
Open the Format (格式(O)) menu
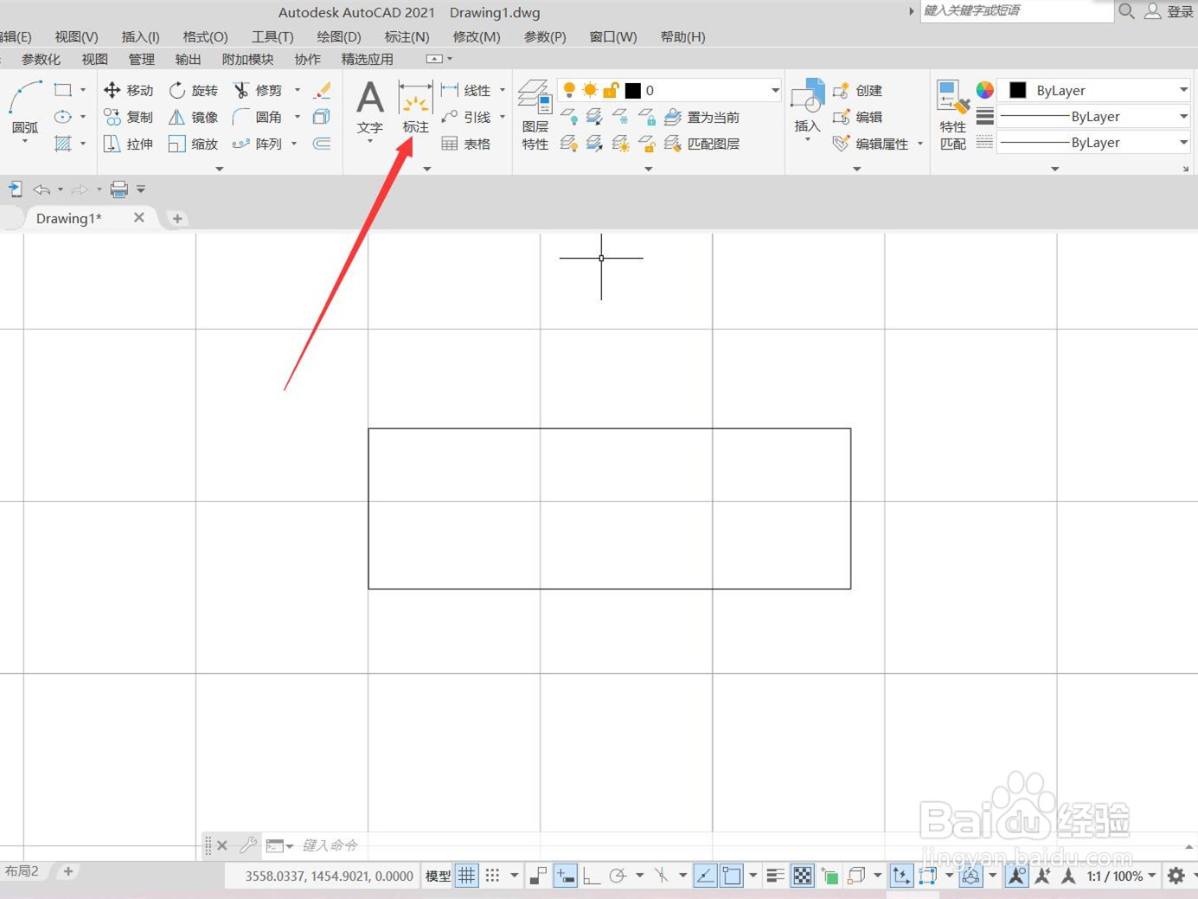[205, 36]
